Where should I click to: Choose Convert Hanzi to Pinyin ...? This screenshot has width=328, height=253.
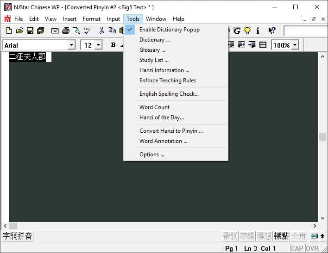coord(176,131)
